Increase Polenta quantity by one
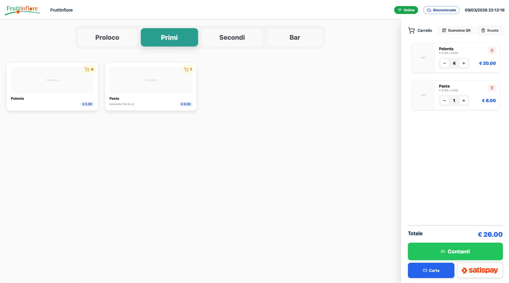509x283 pixels. pyautogui.click(x=464, y=63)
